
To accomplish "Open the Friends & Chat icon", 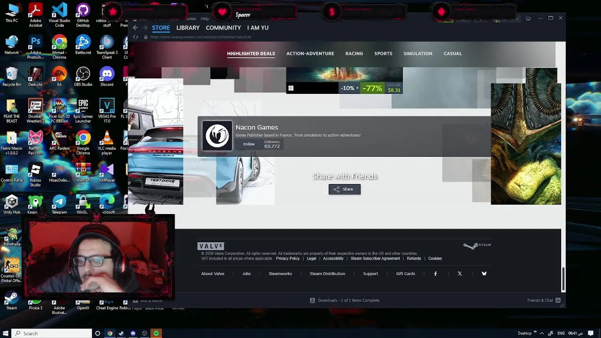I will [558, 300].
